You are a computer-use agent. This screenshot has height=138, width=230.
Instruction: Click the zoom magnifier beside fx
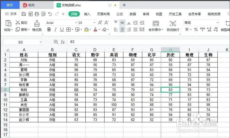(56, 42)
